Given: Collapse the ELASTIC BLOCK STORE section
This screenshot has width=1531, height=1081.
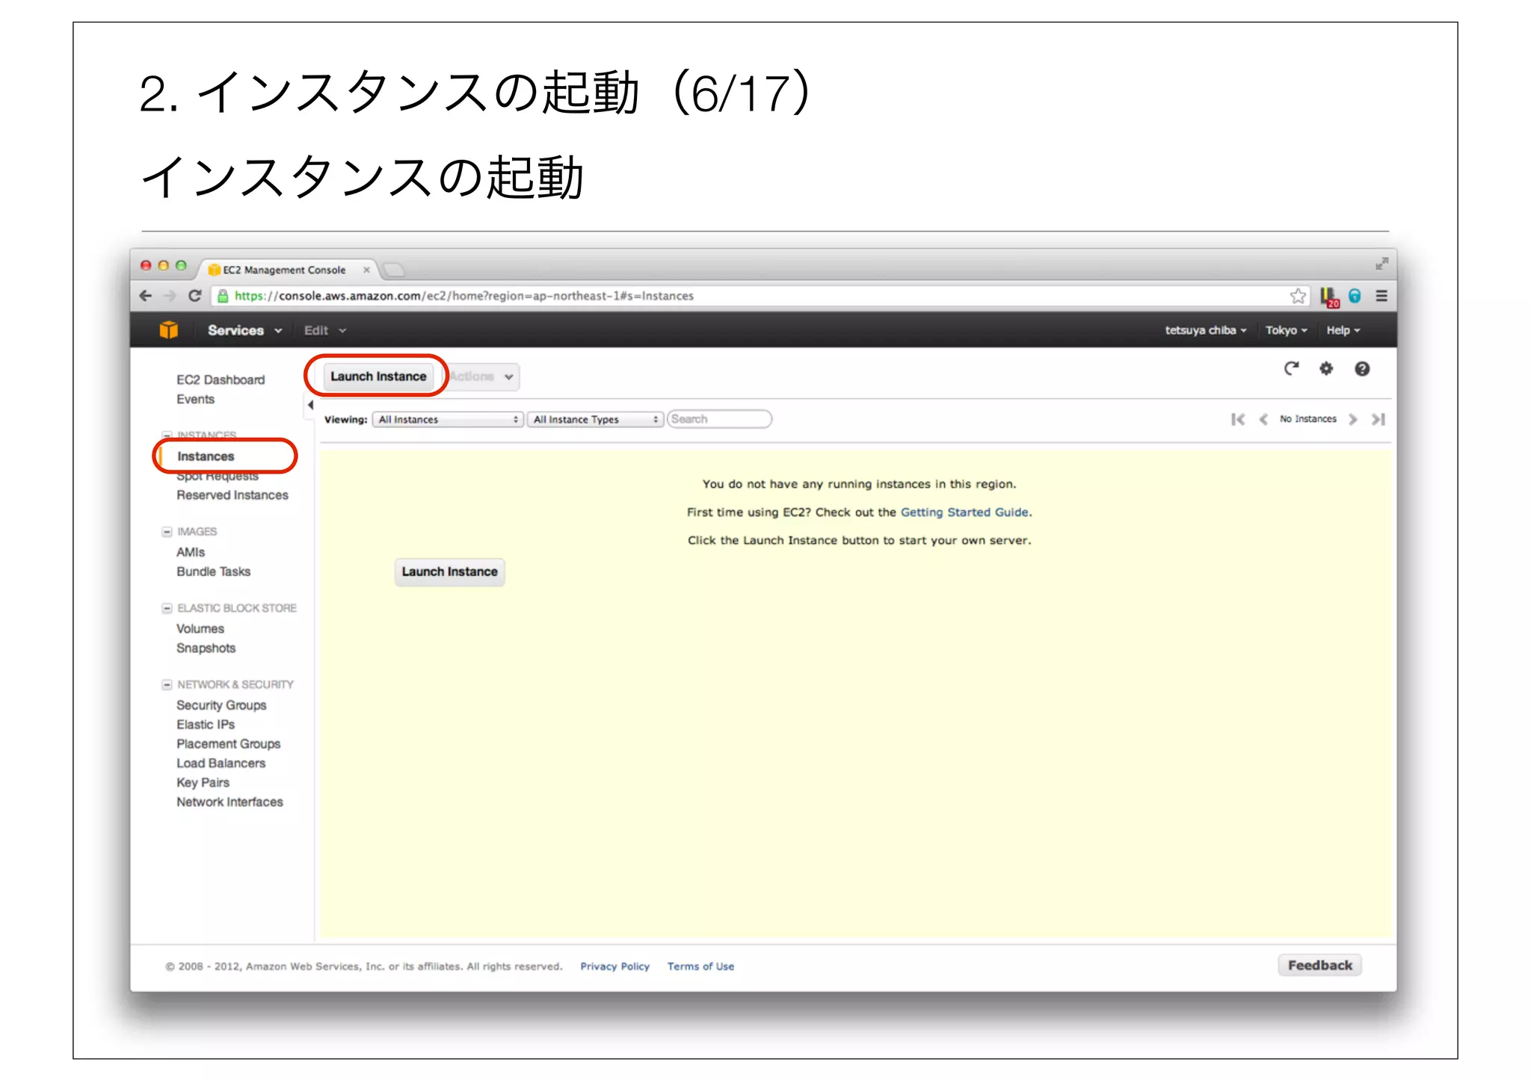Looking at the screenshot, I should [x=167, y=608].
